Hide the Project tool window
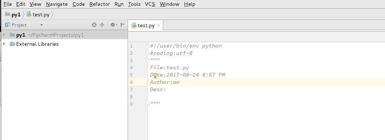Image resolution: width=385 pixels, height=140 pixels. coord(123,25)
